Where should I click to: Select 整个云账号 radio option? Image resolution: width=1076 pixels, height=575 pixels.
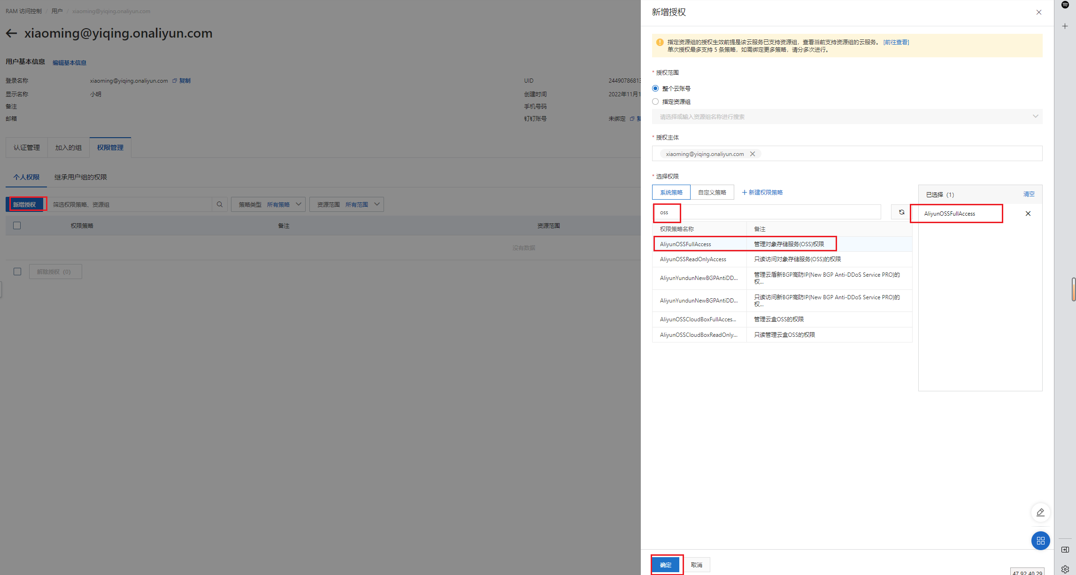point(655,88)
